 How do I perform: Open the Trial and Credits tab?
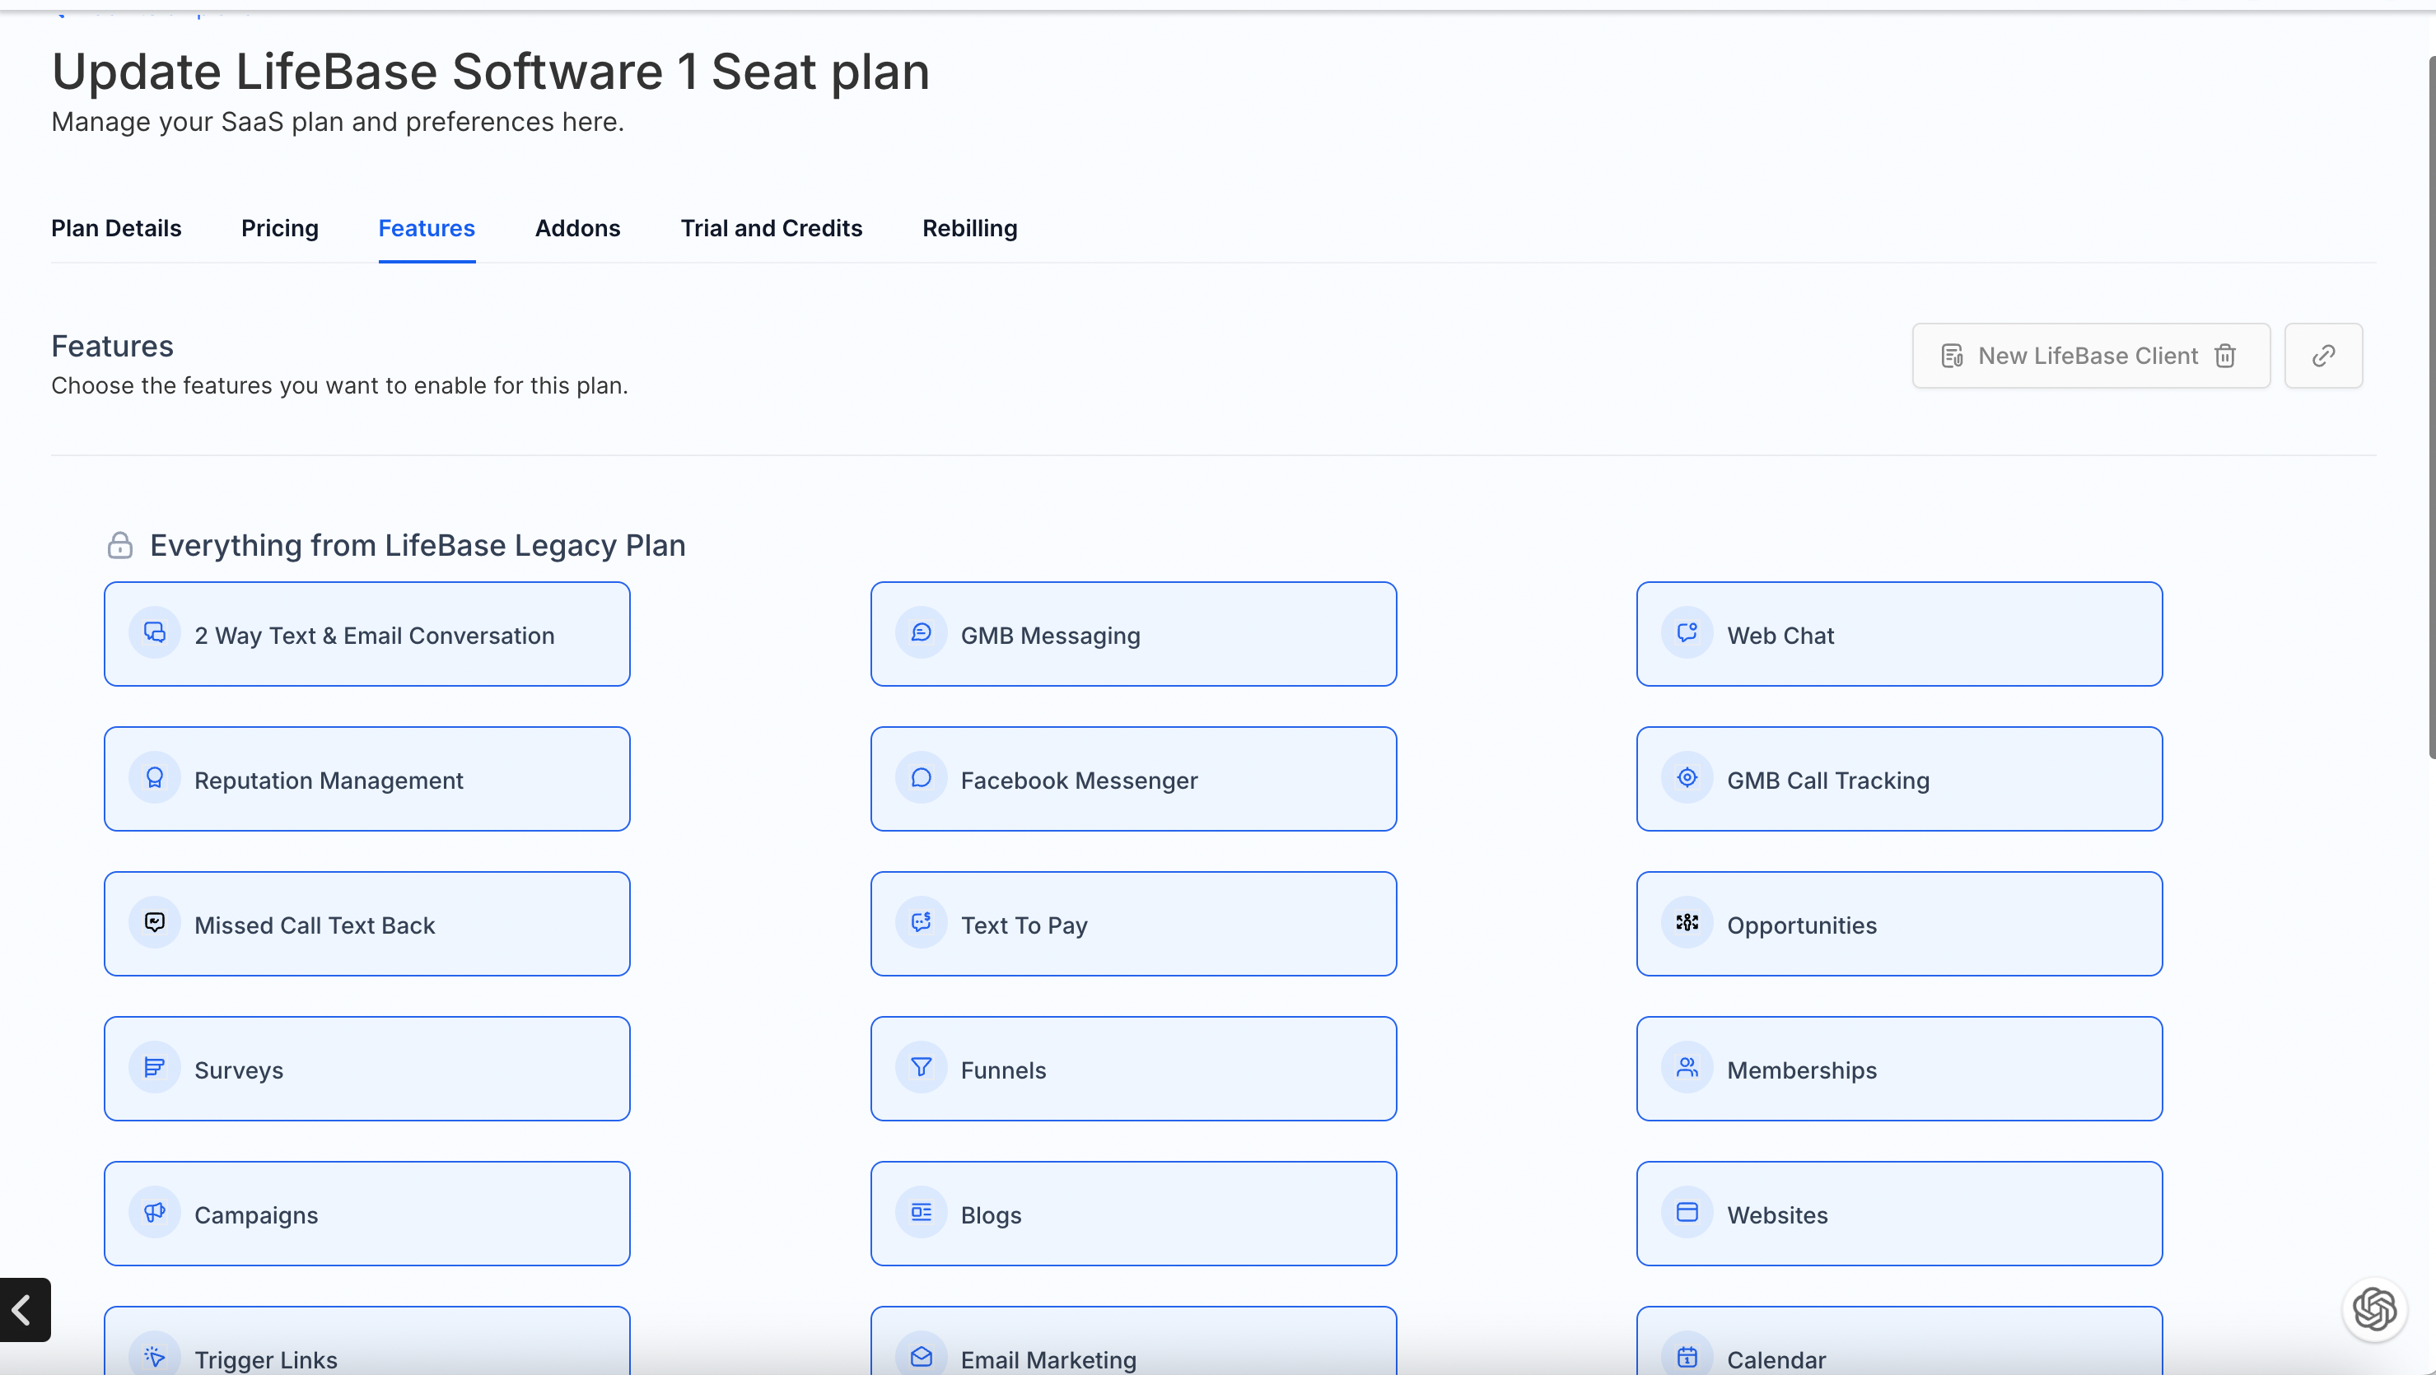[772, 228]
